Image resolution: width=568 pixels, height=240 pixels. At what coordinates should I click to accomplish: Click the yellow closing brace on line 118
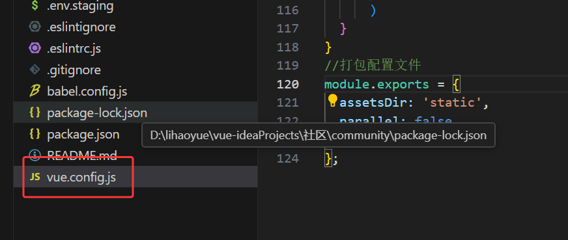tap(328, 47)
